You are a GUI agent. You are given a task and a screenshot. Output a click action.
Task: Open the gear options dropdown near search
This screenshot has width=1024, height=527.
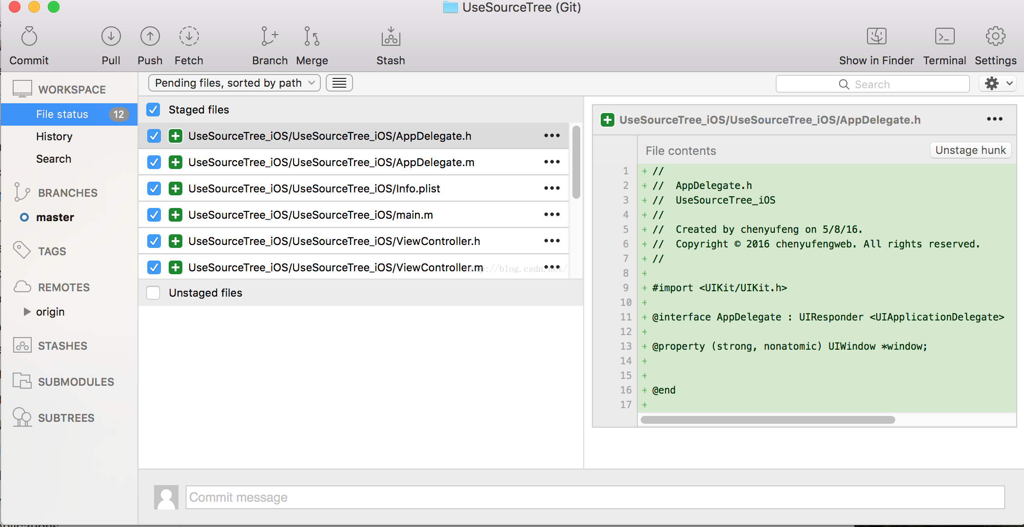click(x=997, y=84)
